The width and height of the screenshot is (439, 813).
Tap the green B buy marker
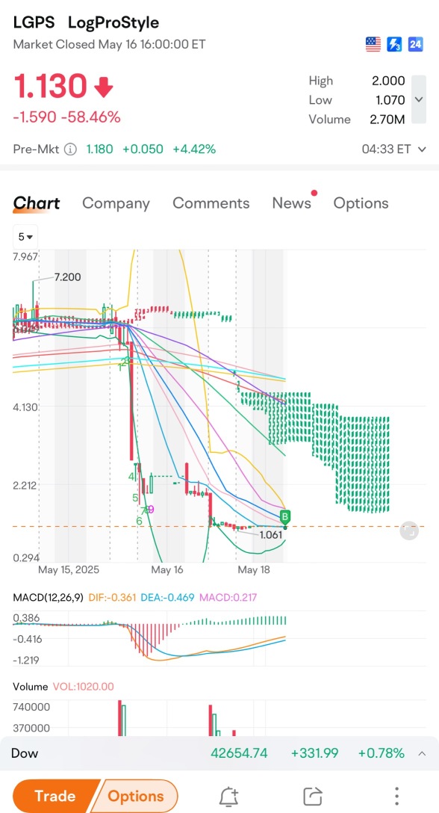(x=284, y=517)
